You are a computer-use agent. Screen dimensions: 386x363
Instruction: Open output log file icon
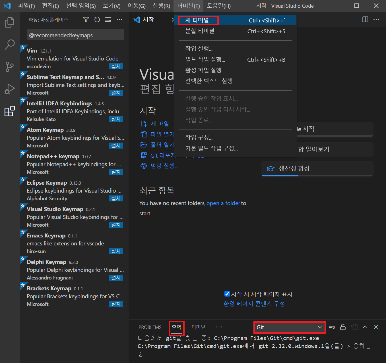354,327
